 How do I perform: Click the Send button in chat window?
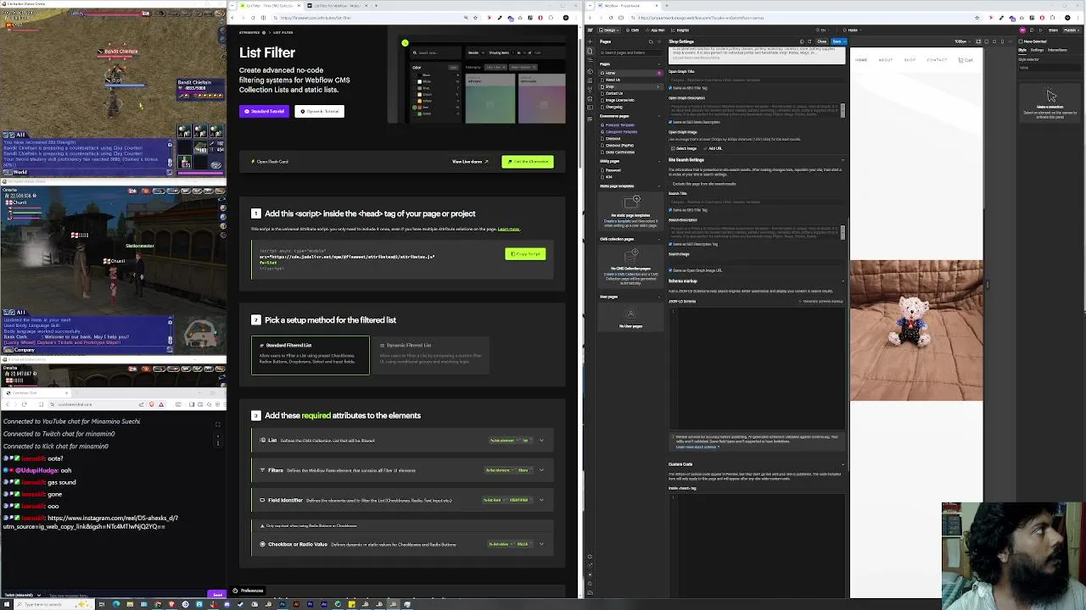coord(217,595)
